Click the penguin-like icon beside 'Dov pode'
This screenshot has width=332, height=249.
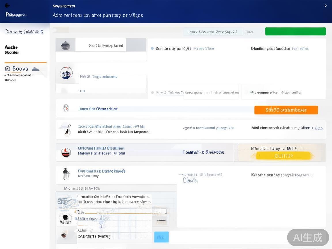pyautogui.click(x=66, y=129)
